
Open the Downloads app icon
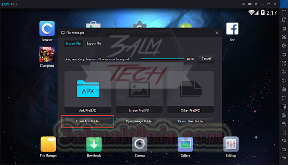pos(94,144)
